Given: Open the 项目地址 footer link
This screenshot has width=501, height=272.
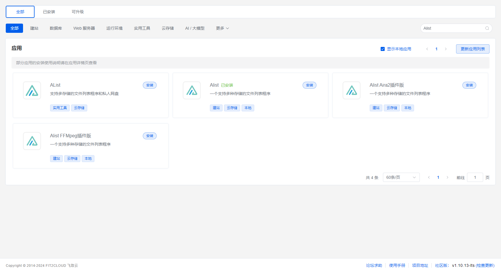Looking at the screenshot, I should point(420,265).
